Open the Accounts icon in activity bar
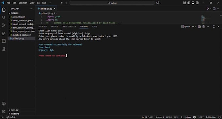 tap(4, 104)
